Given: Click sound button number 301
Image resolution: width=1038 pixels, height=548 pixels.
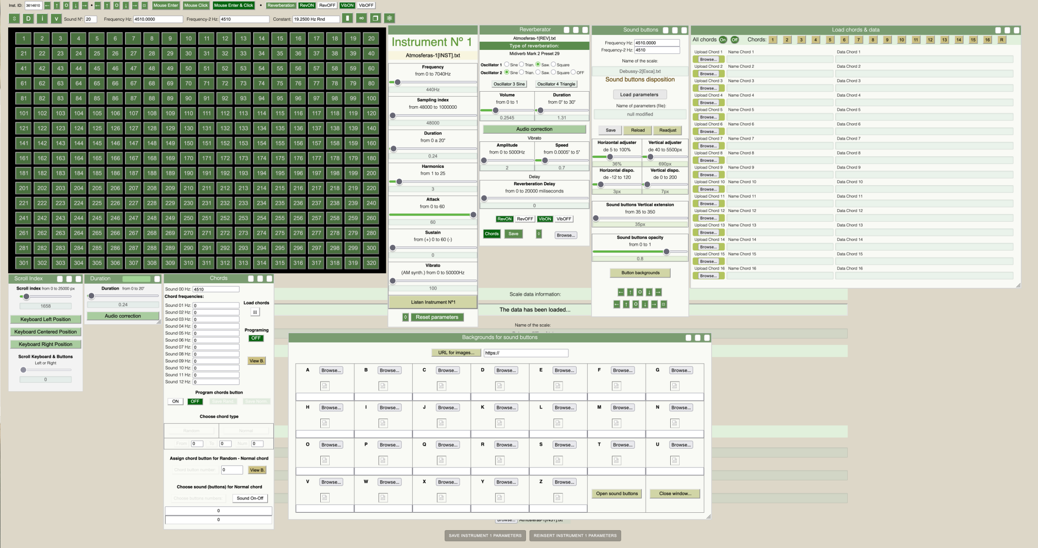Looking at the screenshot, I should pyautogui.click(x=24, y=263).
